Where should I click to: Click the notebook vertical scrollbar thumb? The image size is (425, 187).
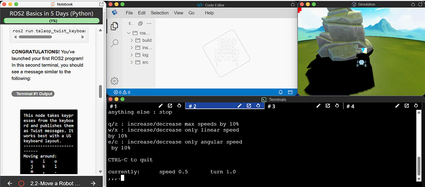tap(100, 92)
